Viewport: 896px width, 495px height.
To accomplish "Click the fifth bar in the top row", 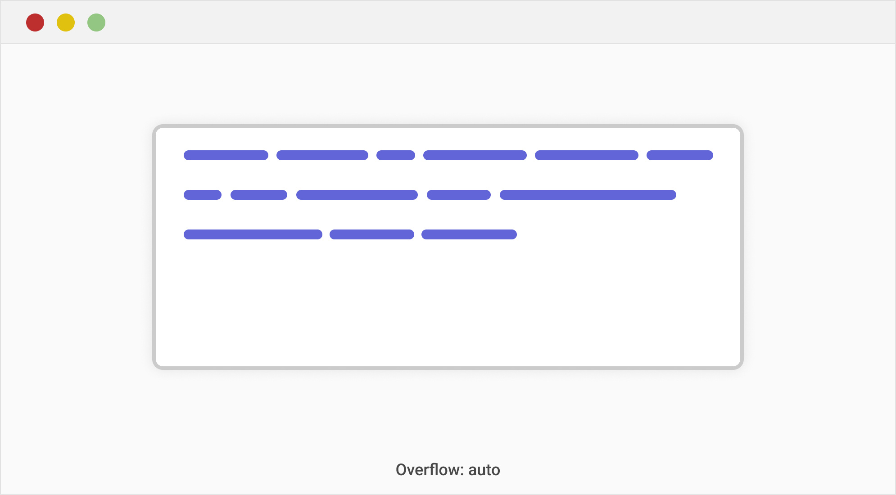I will pyautogui.click(x=586, y=155).
